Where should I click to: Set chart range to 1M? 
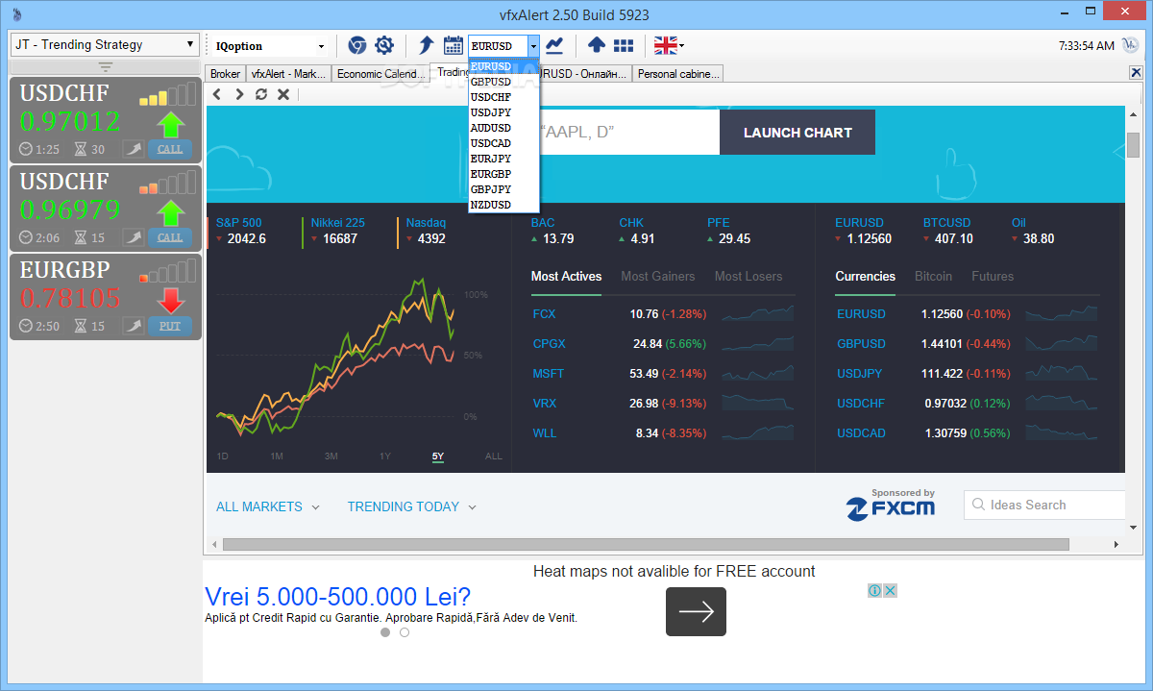[277, 456]
